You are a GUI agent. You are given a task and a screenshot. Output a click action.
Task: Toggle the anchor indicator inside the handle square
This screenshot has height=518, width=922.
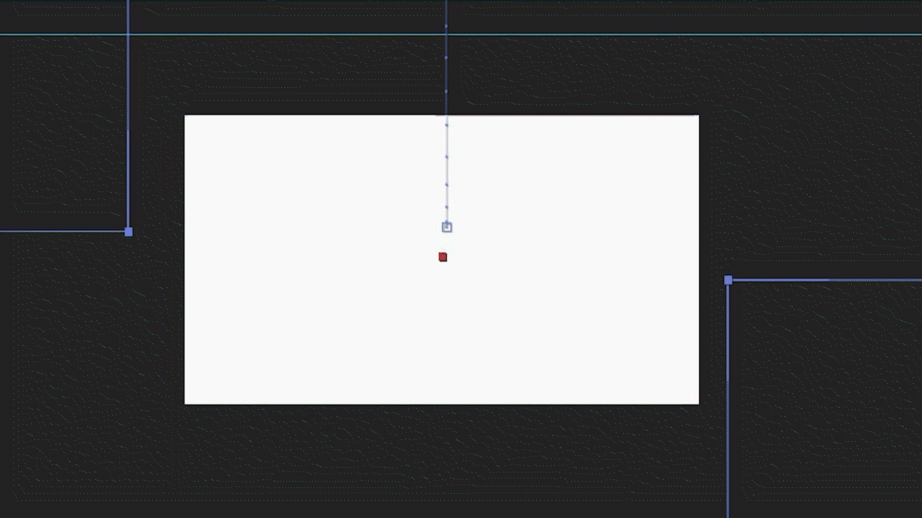coord(447,227)
